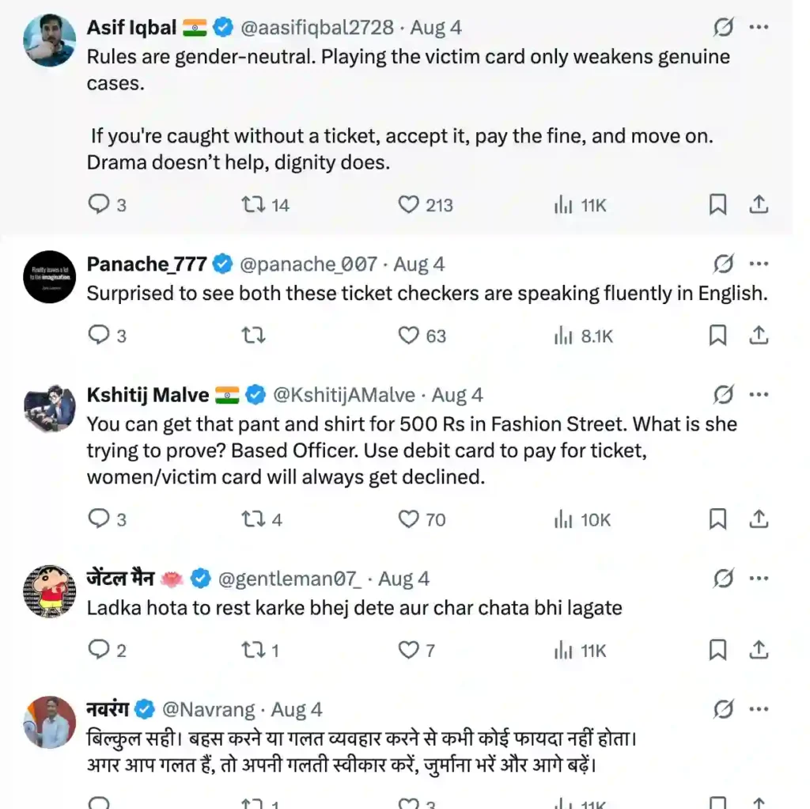Retweet Asif Iqbal's post
This screenshot has height=809, width=810.
[x=253, y=205]
